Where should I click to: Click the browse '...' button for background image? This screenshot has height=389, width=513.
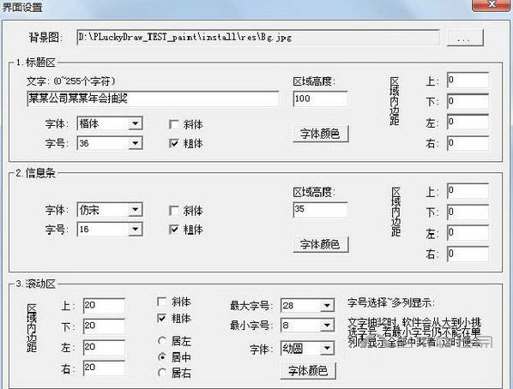point(465,37)
